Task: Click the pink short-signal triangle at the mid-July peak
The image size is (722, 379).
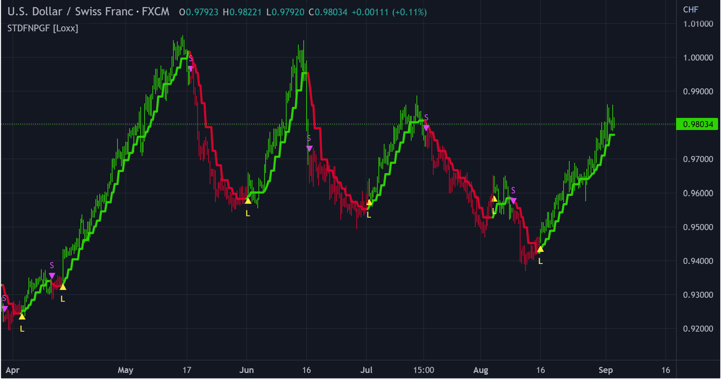Action: tap(426, 128)
